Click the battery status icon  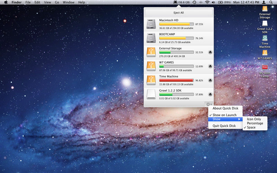[x=221, y=2]
